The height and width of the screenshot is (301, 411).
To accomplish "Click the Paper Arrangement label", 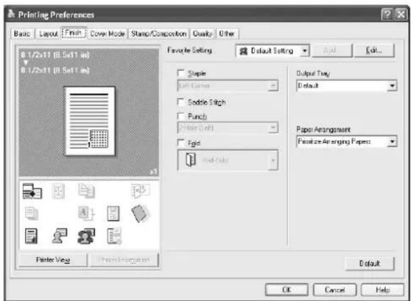I will (x=323, y=129).
